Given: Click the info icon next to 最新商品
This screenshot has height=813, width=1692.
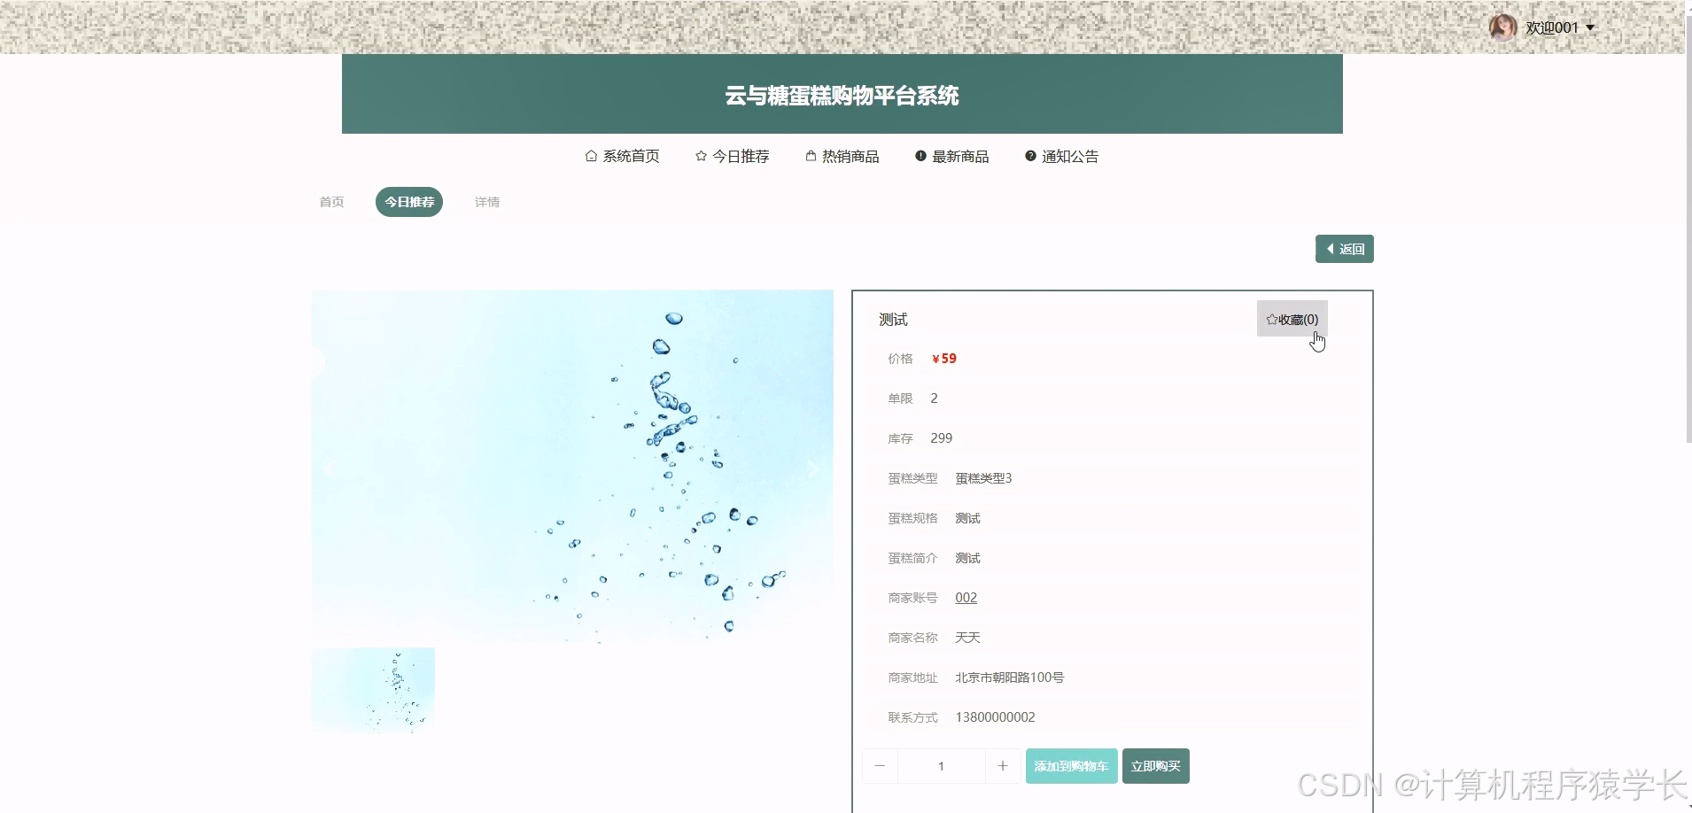Looking at the screenshot, I should pos(920,156).
